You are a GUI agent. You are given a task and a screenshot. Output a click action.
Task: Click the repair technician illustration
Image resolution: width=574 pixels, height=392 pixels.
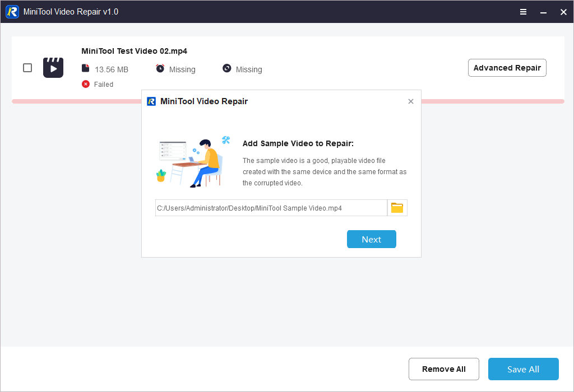tap(194, 162)
